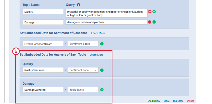Open Learn More for Sentiment of Response
Image resolution: width=212 pixels, height=104 pixels.
pos(98,33)
